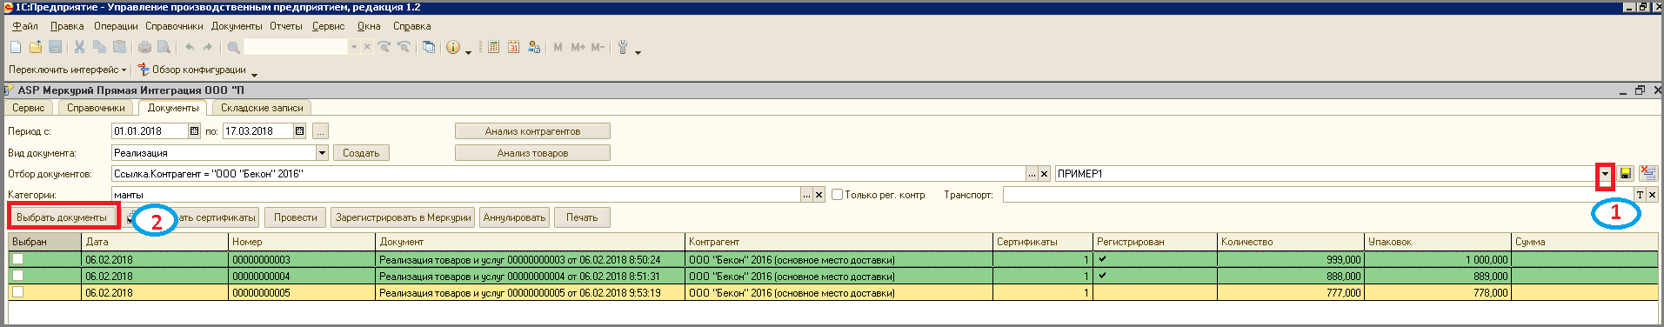1664x327 pixels.
Task: Click the T button in Транспорт field
Action: [1640, 195]
